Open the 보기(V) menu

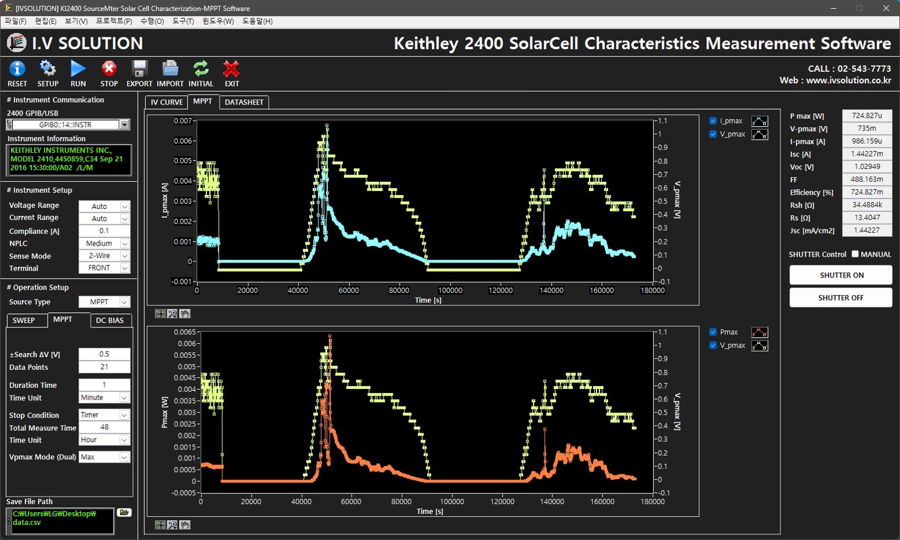pyautogui.click(x=76, y=21)
